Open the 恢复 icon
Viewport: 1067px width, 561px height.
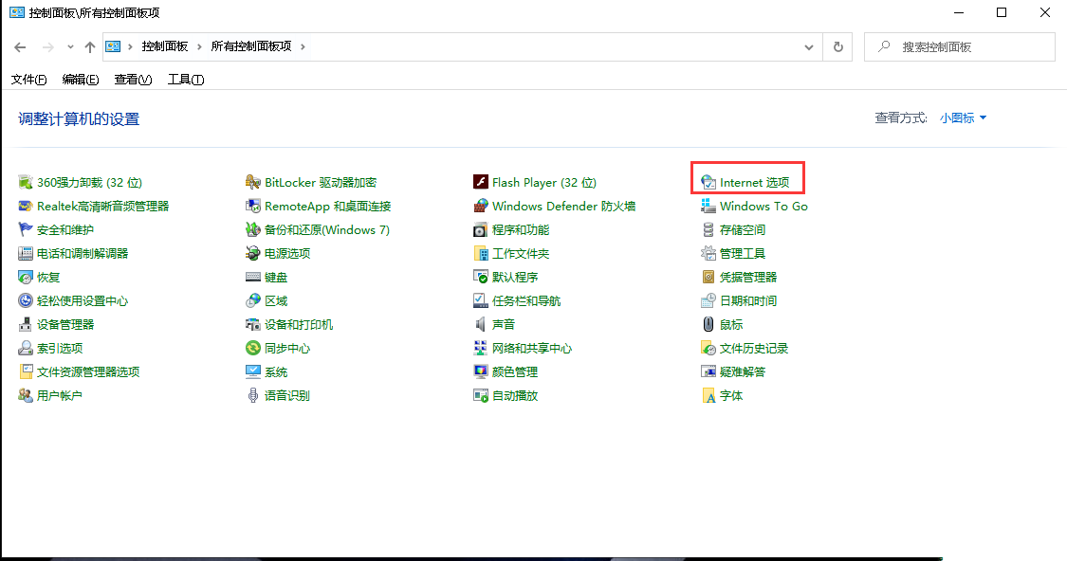(26, 278)
